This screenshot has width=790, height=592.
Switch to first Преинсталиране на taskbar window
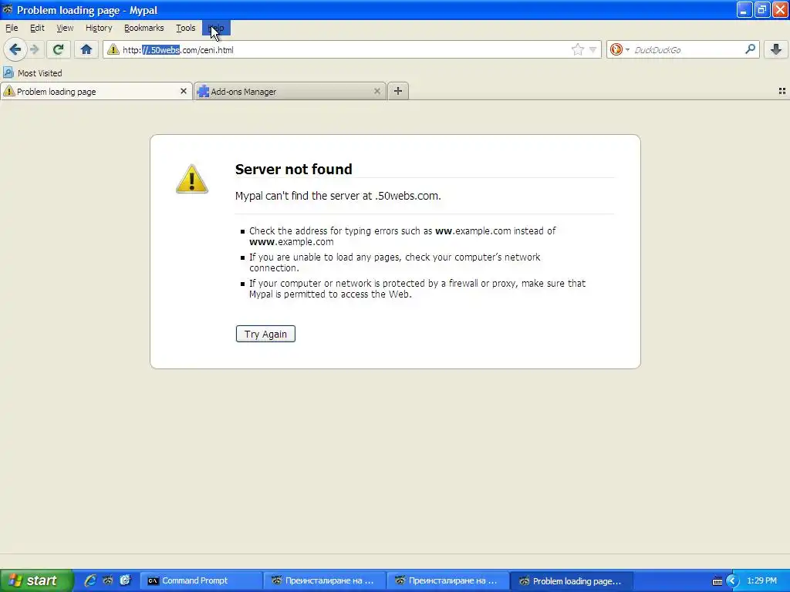(x=324, y=581)
